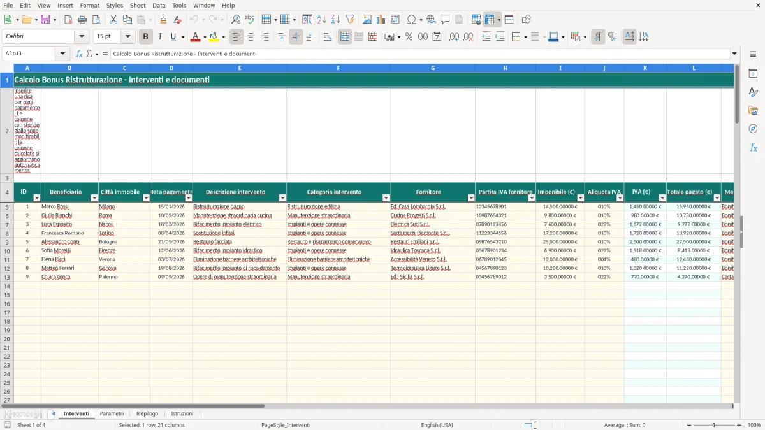Toggle Align Left
Screen dimensions: 765x430
click(237, 37)
